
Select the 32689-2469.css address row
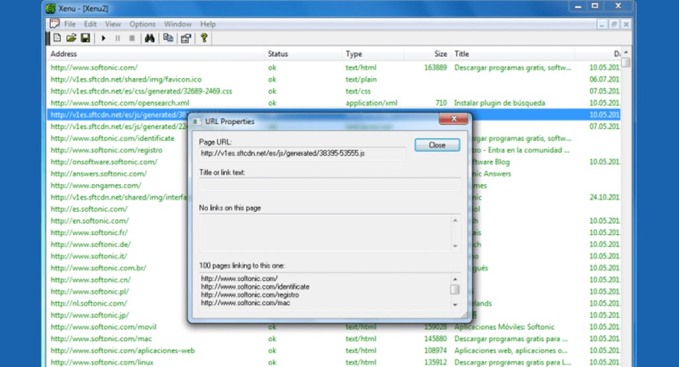pos(141,91)
